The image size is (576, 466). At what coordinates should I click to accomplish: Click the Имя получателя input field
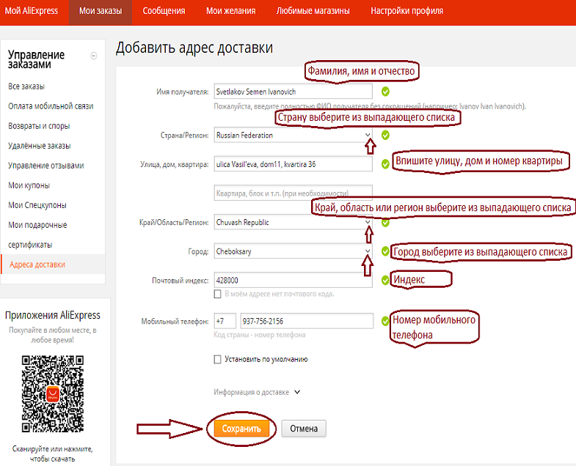[294, 92]
